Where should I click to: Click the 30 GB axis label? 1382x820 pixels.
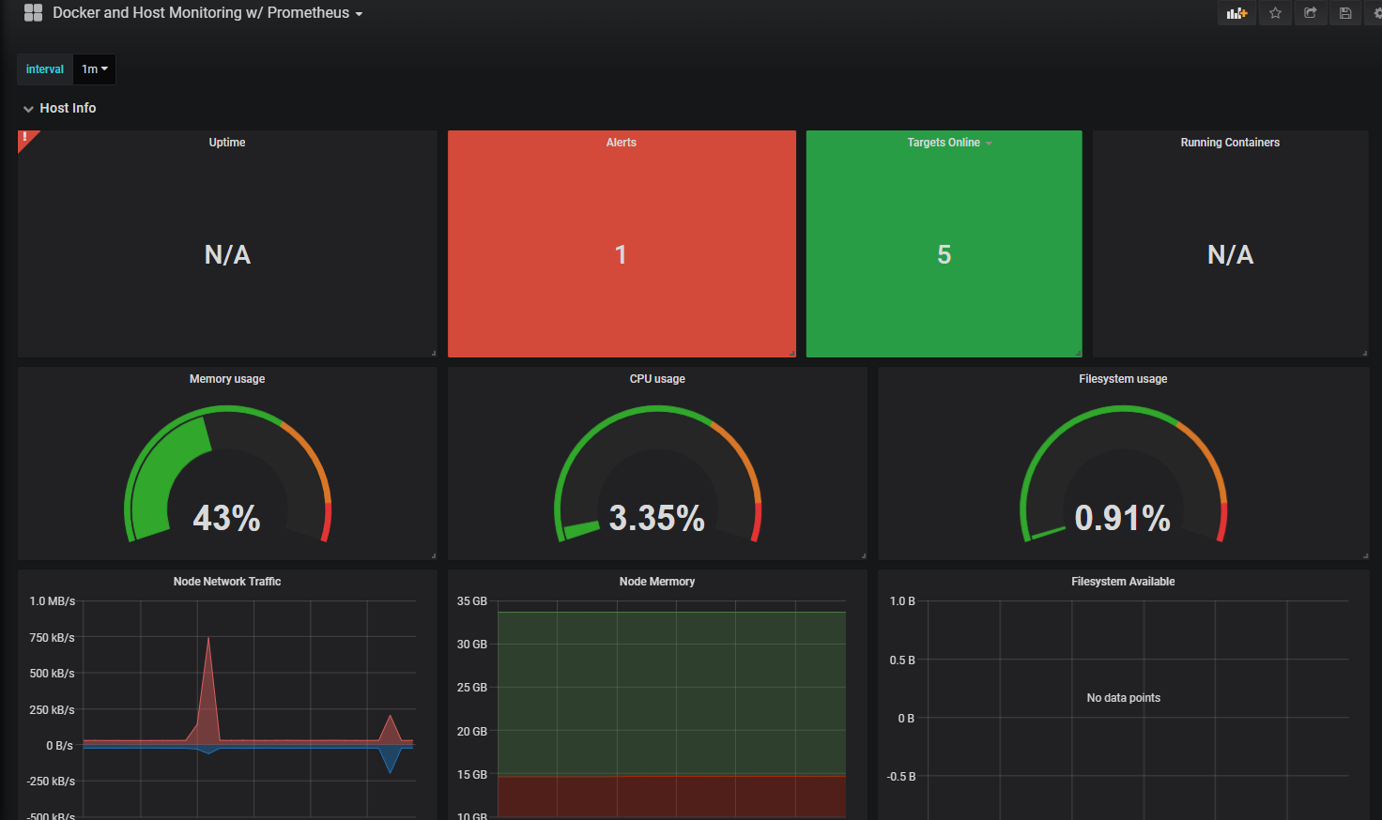pyautogui.click(x=472, y=645)
